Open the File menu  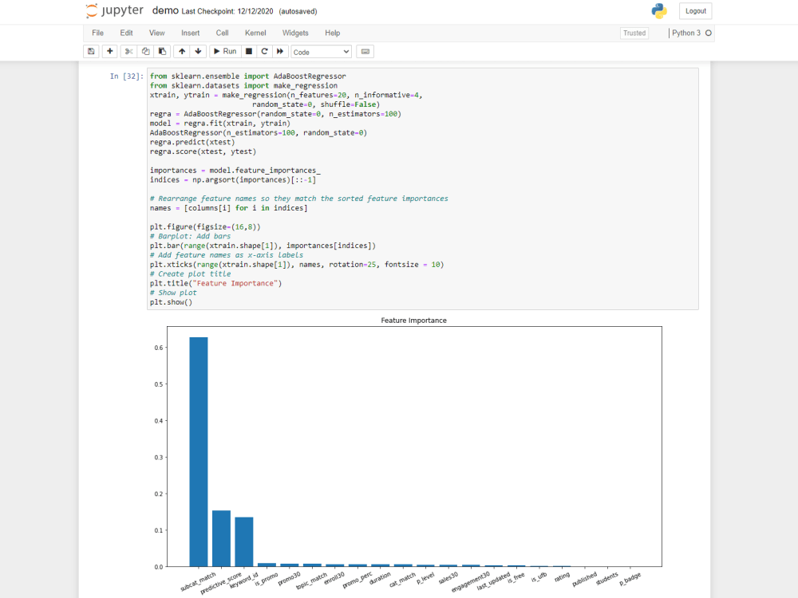(x=97, y=33)
